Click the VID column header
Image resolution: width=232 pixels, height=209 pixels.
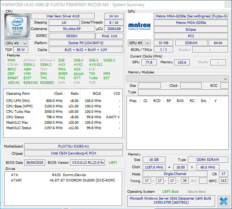[x=113, y=94]
